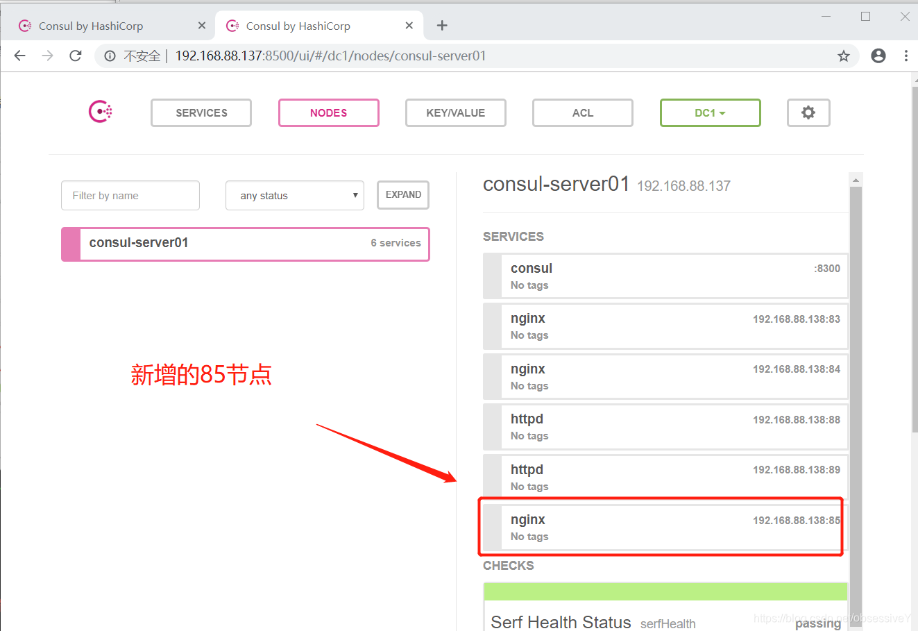Select the consul-server01 node row
Image resolution: width=918 pixels, height=631 pixels.
coord(246,244)
